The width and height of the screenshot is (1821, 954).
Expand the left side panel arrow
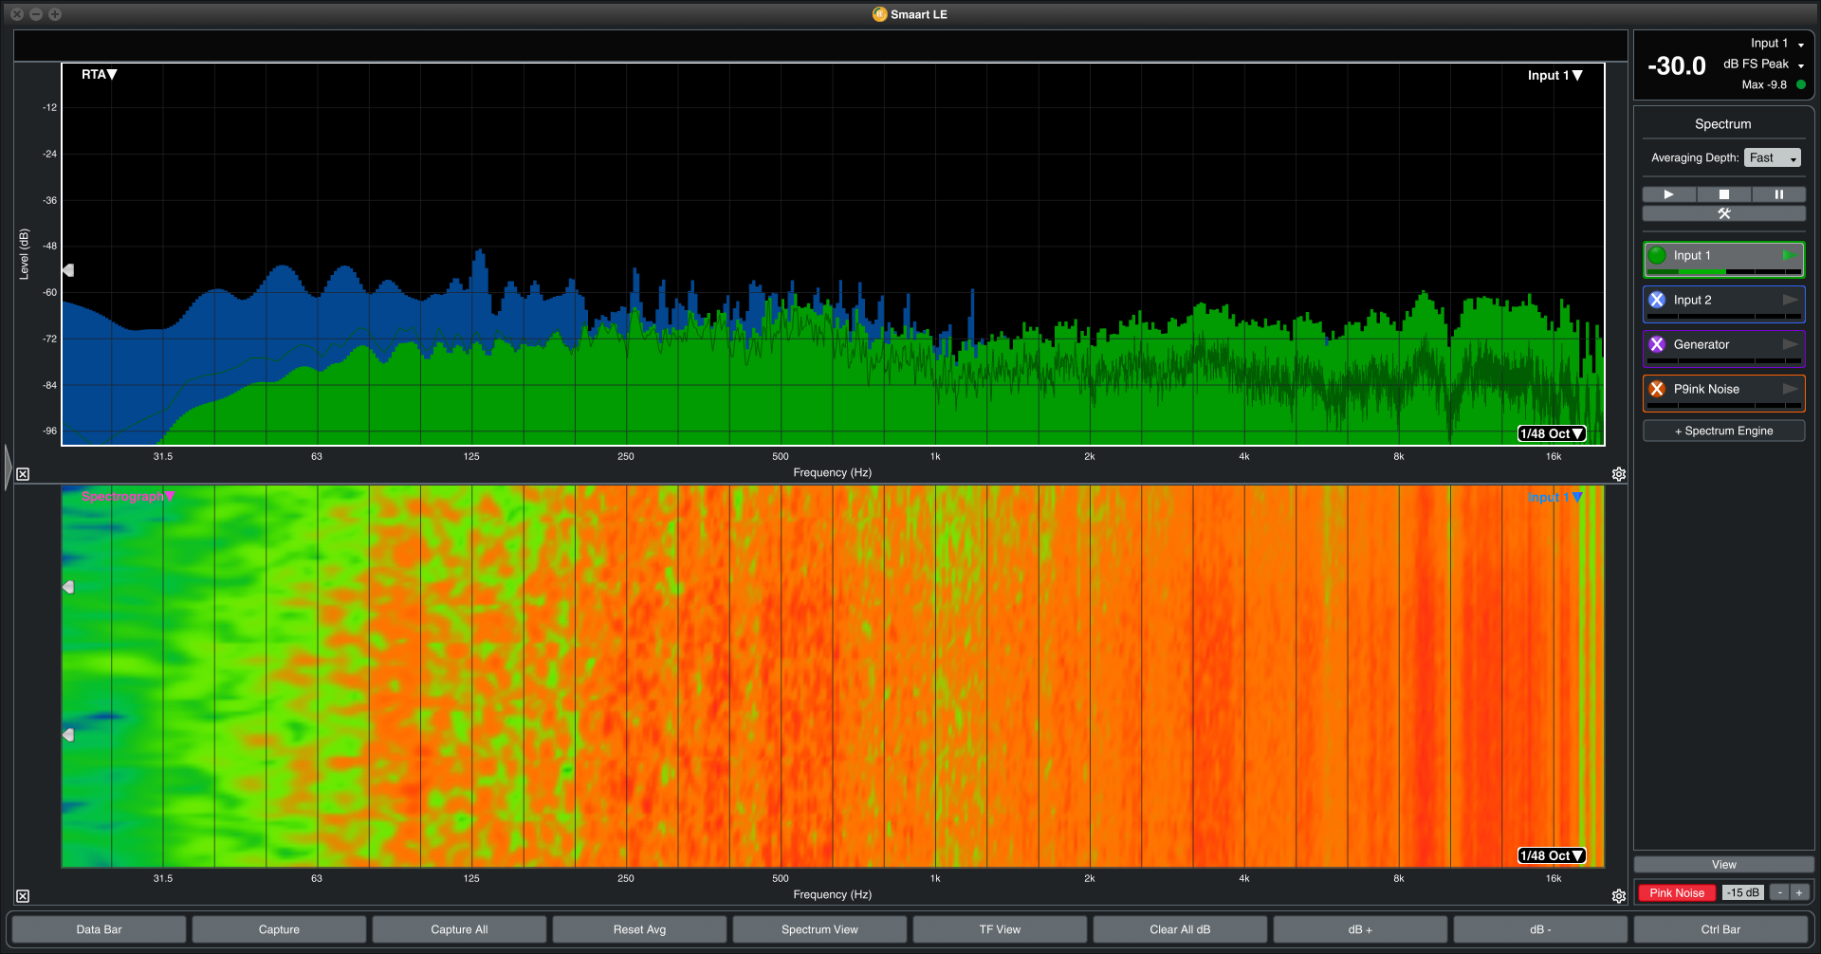8,467
